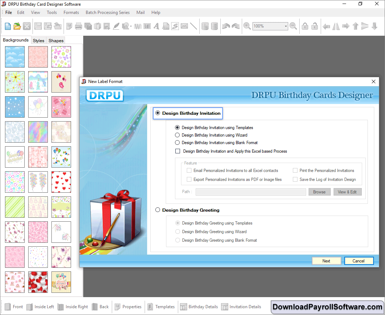This screenshot has height=315, width=385.
Task: Click the down arrow toolbar icon
Action: click(x=374, y=26)
